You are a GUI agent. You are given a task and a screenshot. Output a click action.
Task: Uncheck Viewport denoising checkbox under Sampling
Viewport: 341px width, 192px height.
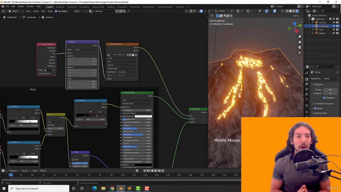point(324,98)
